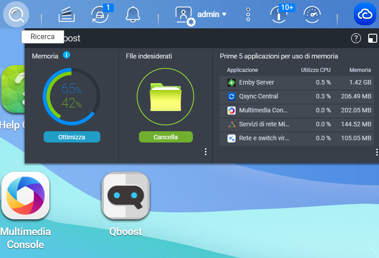Click the memory usage circular gauge
Viewport: 379px width, 258px height.
pos(71,97)
